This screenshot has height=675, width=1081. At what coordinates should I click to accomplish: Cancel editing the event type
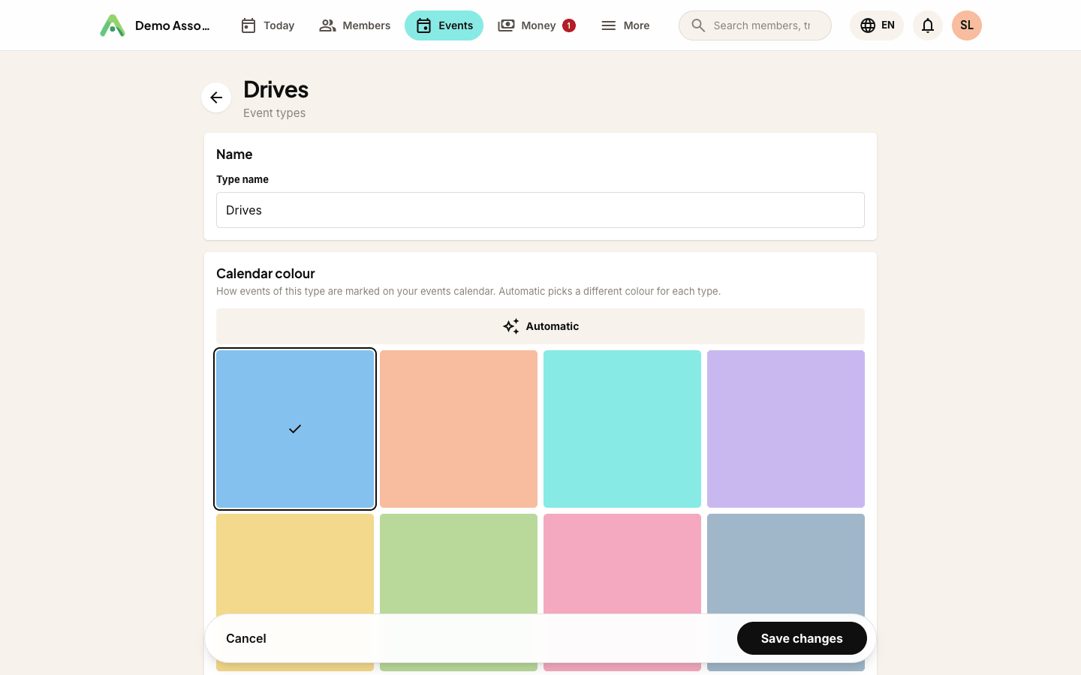(246, 638)
